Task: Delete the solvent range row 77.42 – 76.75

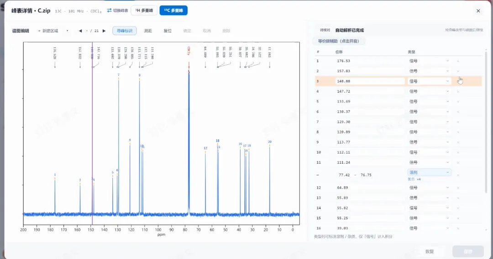Action: [458, 175]
